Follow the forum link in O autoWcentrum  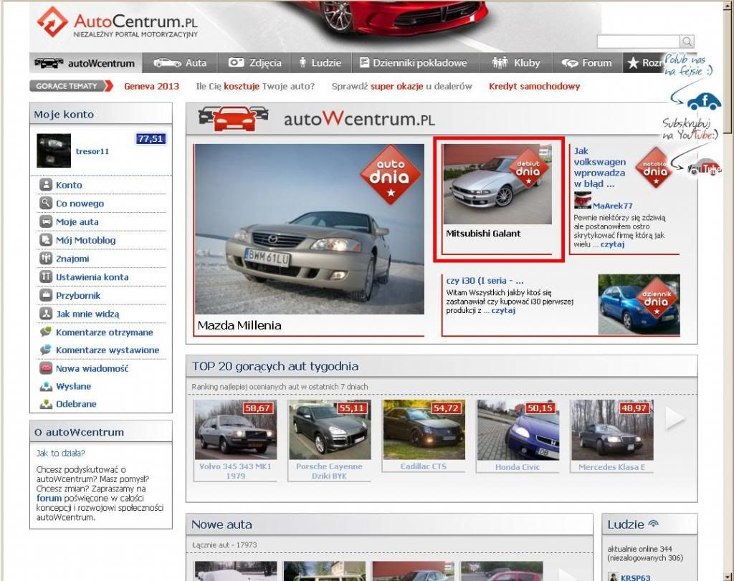pos(49,498)
